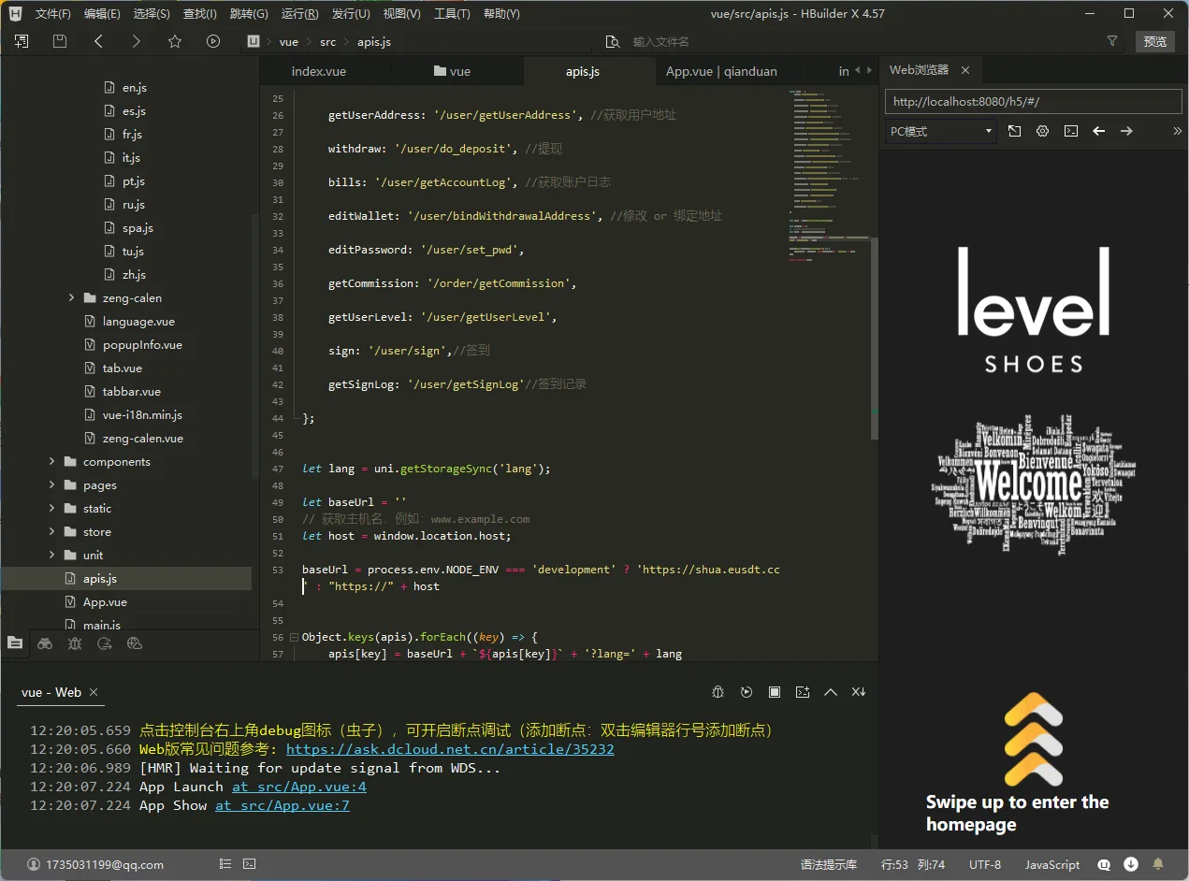Open a new terminal from console toolbar
Screen dimensions: 1189x881
pyautogui.click(x=803, y=692)
